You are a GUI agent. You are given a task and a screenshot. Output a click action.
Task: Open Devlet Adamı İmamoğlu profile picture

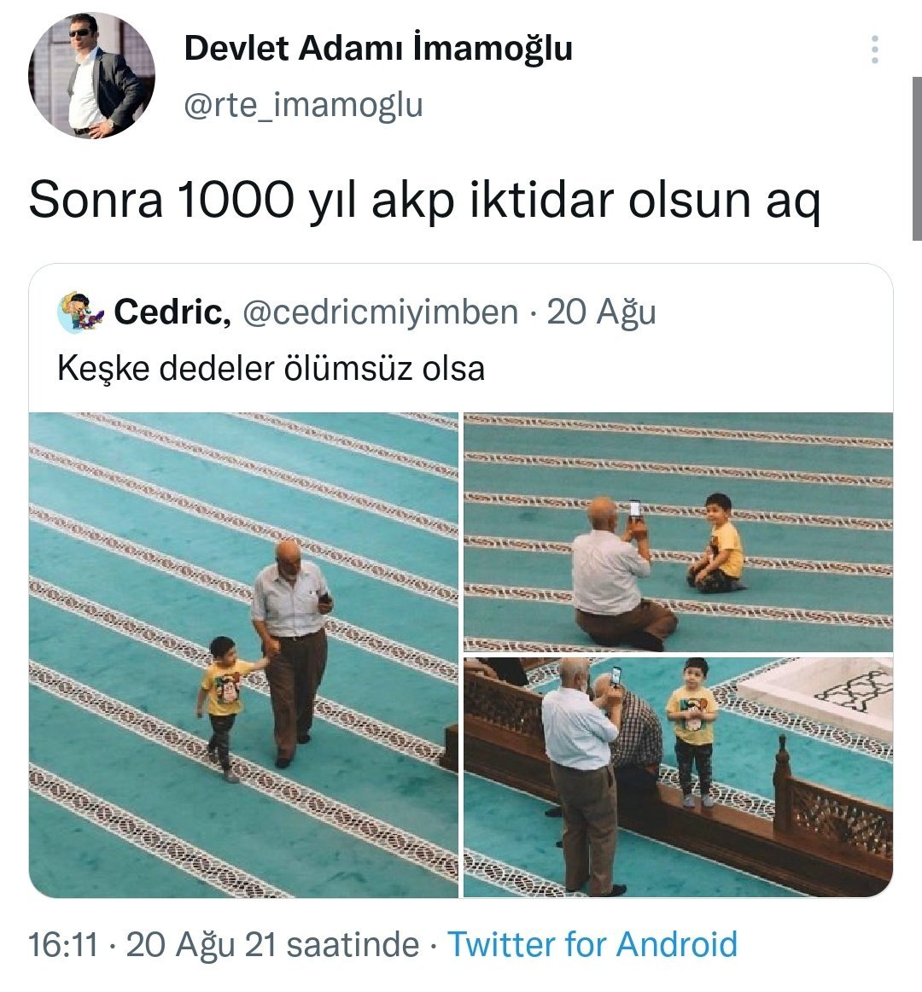click(x=91, y=75)
